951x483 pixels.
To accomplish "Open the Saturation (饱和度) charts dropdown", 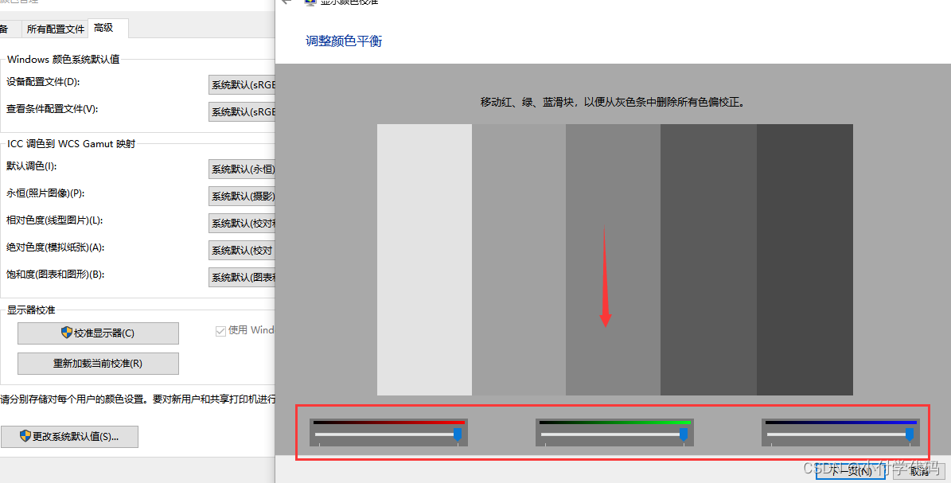I will tap(242, 277).
